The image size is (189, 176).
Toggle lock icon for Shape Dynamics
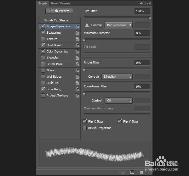tap(77, 26)
